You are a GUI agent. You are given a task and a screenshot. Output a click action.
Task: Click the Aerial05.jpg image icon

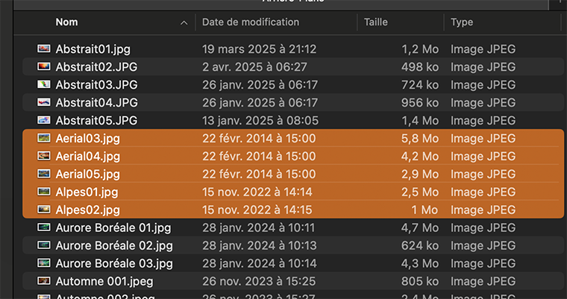[x=44, y=174]
